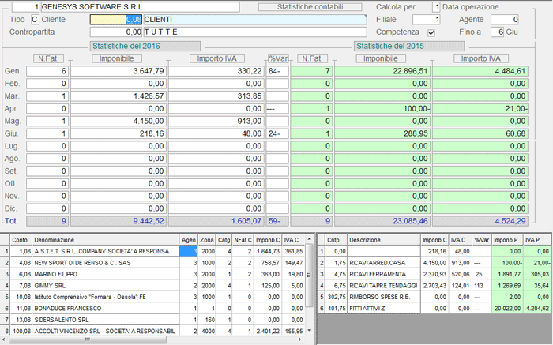
Task: Click the Catg column header
Action: pos(224,240)
